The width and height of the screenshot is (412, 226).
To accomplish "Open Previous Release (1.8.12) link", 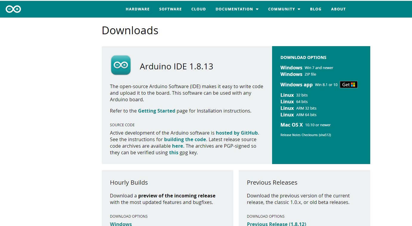I will (x=277, y=224).
